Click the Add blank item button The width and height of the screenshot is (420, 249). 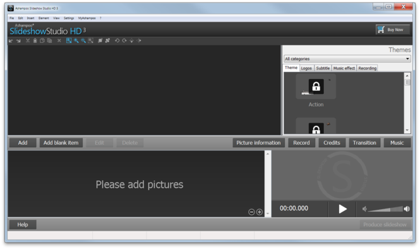(61, 143)
